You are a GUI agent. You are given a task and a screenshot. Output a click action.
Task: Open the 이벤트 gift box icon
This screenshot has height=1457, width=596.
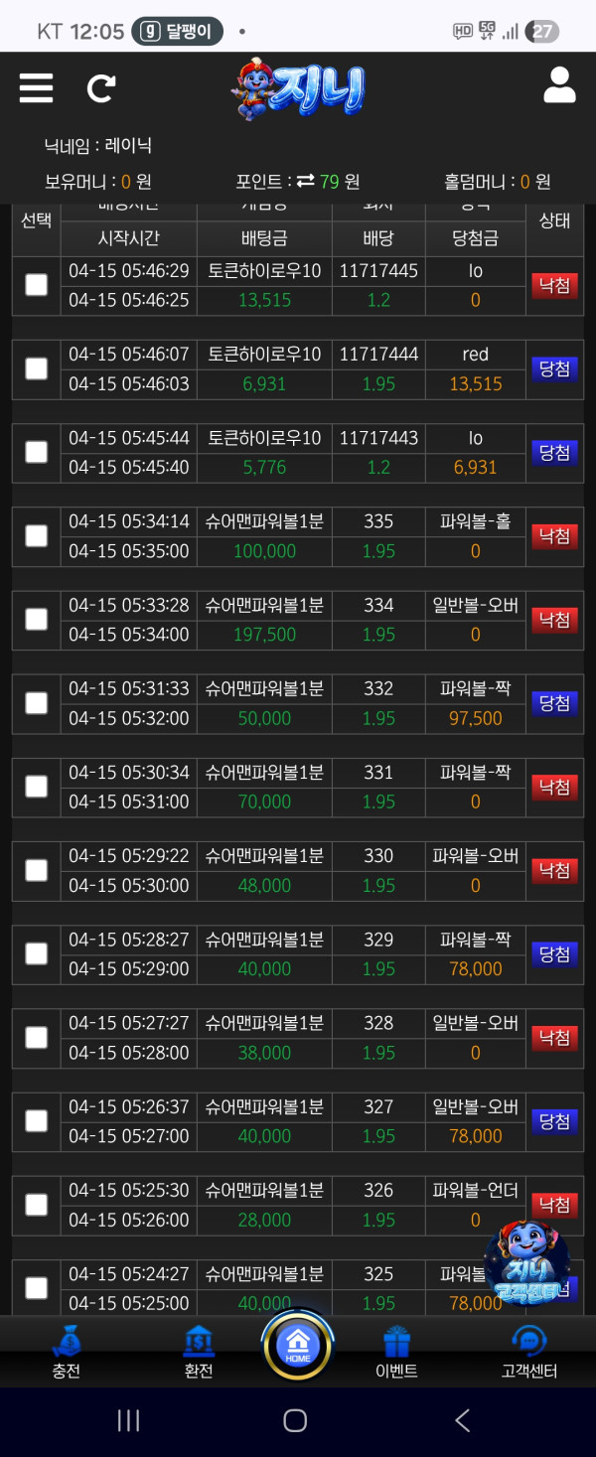(396, 1342)
